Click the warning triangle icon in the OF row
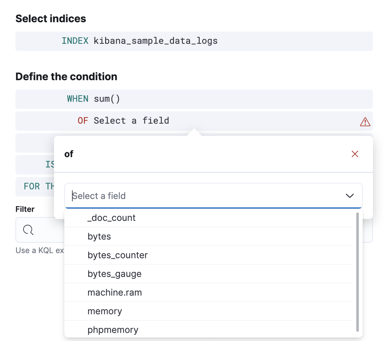 [365, 122]
